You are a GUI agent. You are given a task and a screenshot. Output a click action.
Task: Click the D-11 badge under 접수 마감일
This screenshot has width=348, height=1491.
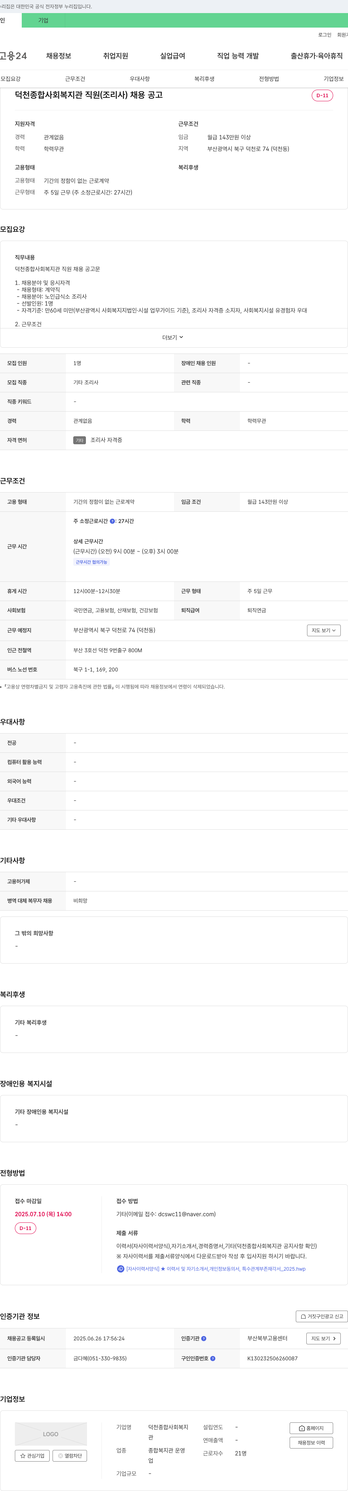[25, 1228]
